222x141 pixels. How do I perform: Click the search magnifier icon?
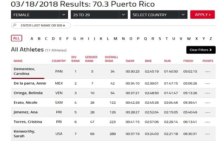point(15,25)
